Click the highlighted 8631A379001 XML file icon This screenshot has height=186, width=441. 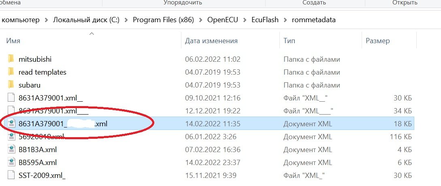click(11, 123)
